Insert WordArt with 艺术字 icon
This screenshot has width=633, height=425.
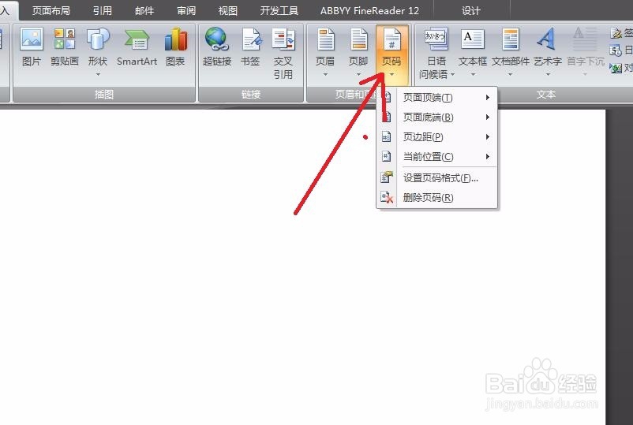[x=547, y=39]
